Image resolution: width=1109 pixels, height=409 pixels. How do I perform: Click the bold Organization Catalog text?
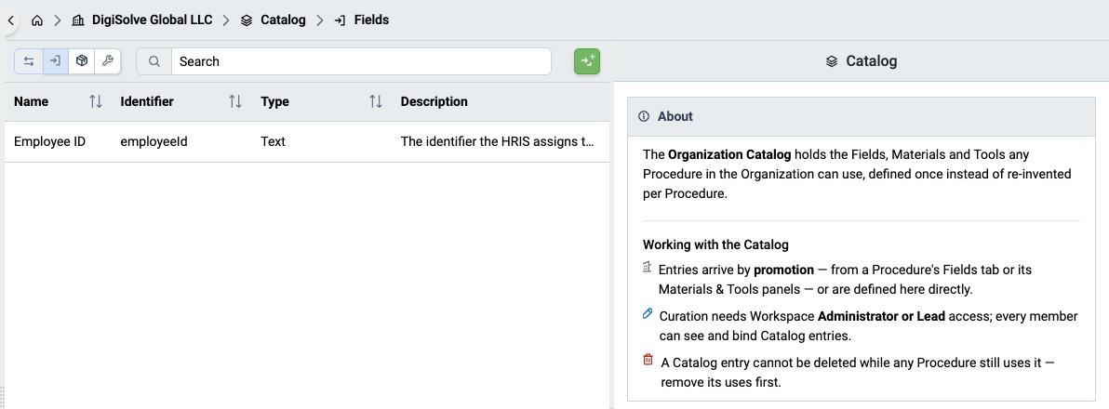tap(728, 154)
